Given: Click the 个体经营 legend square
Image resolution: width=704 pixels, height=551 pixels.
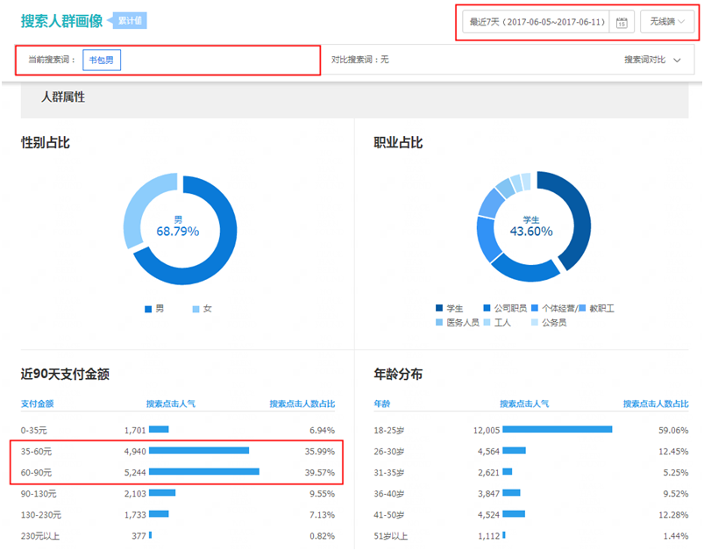Looking at the screenshot, I should point(535,309).
